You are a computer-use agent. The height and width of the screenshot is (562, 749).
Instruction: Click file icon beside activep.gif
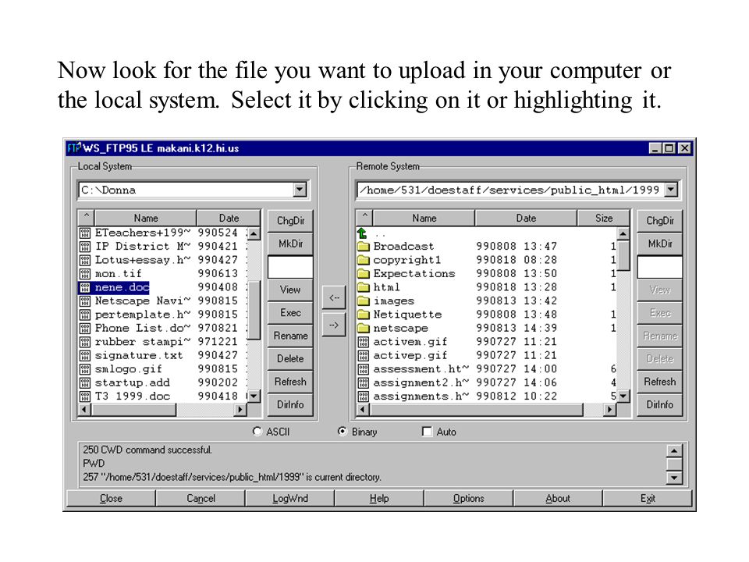click(x=364, y=356)
